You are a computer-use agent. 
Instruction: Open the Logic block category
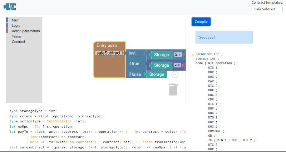tap(16, 26)
